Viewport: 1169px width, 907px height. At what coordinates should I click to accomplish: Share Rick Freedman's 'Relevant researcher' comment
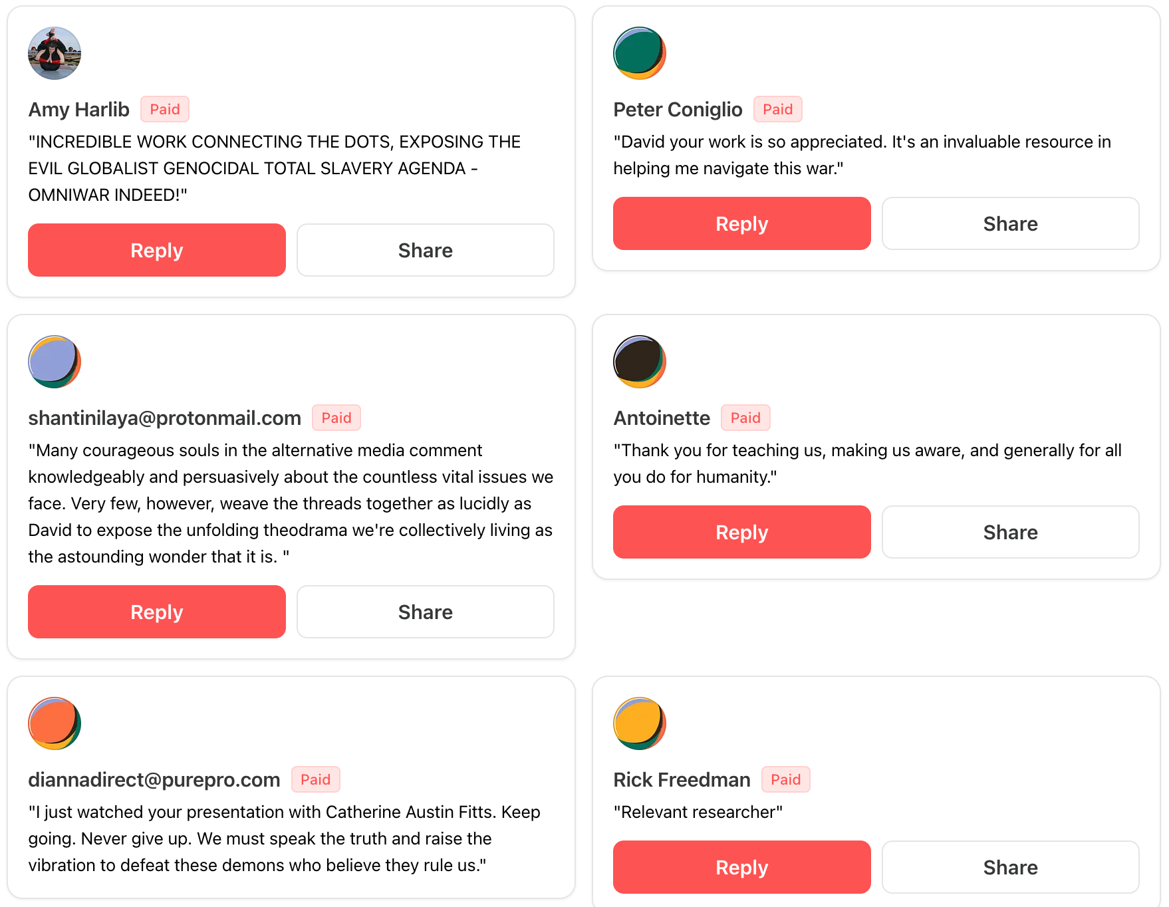(x=1010, y=867)
